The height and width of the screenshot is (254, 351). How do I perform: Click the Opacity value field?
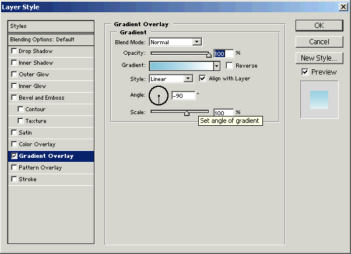(223, 54)
